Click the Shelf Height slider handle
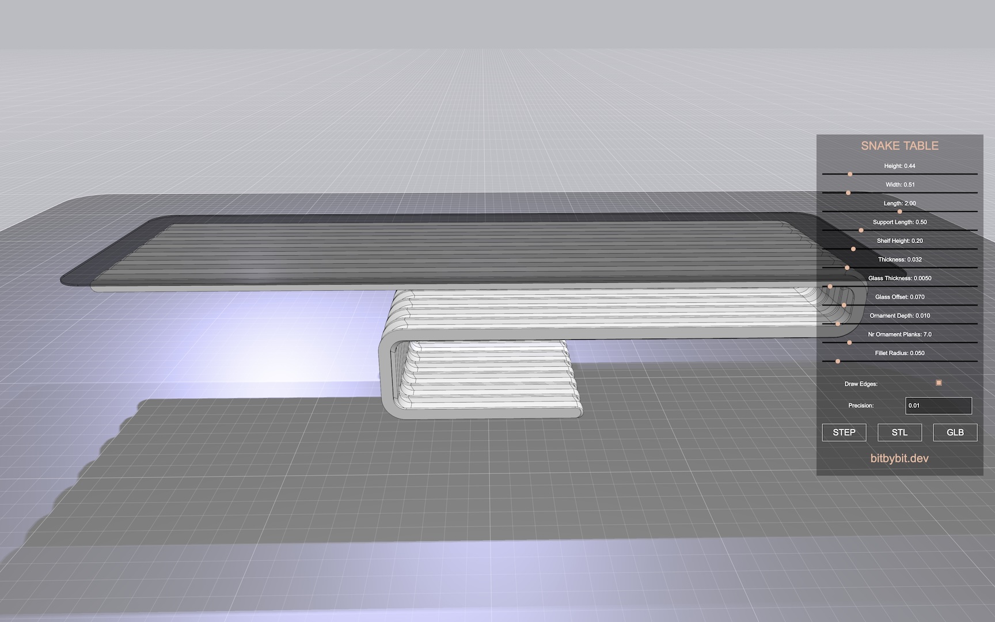This screenshot has height=622, width=995. point(853,249)
